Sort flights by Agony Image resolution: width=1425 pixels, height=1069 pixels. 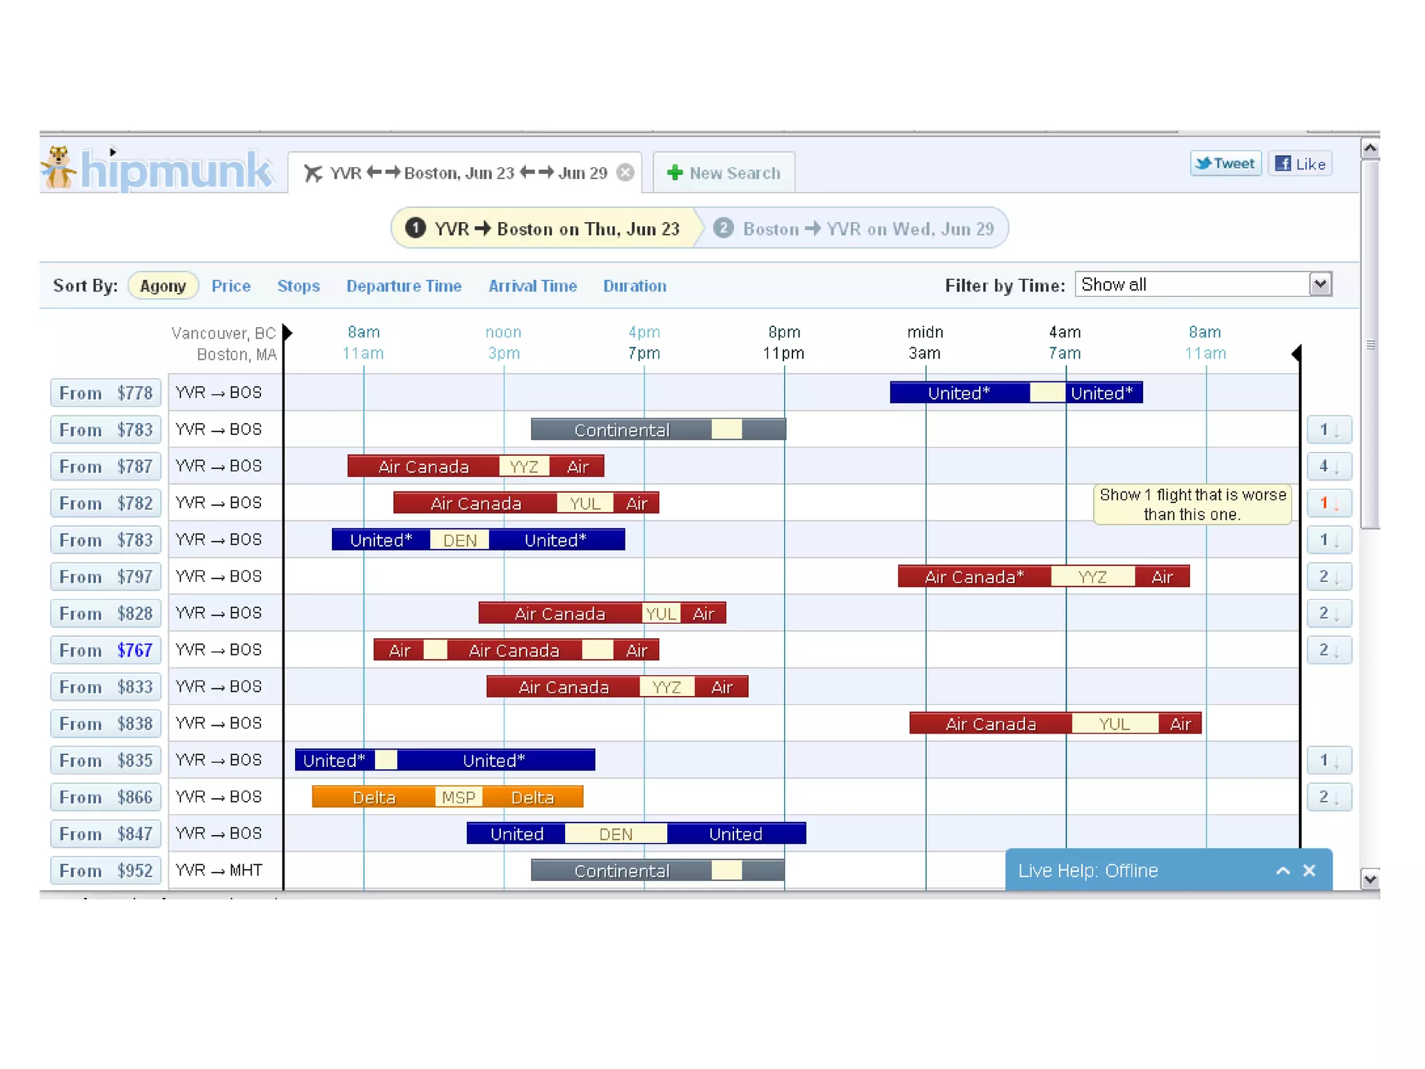(x=163, y=286)
